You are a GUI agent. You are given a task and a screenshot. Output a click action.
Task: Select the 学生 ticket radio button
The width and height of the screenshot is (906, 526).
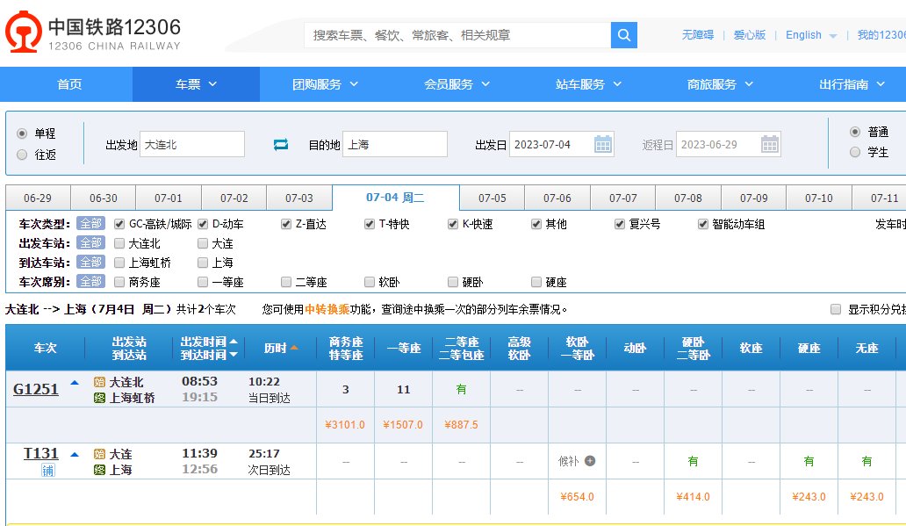(855, 152)
